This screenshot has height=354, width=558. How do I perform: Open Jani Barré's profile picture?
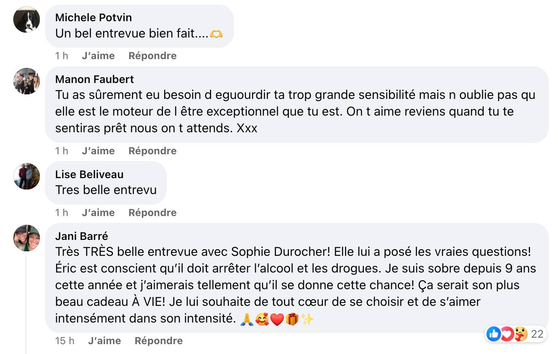(x=27, y=238)
